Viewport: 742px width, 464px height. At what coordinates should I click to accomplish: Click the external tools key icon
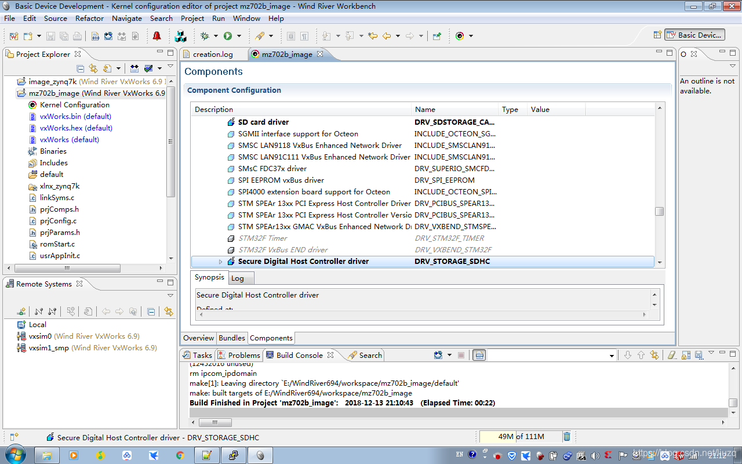coord(259,36)
